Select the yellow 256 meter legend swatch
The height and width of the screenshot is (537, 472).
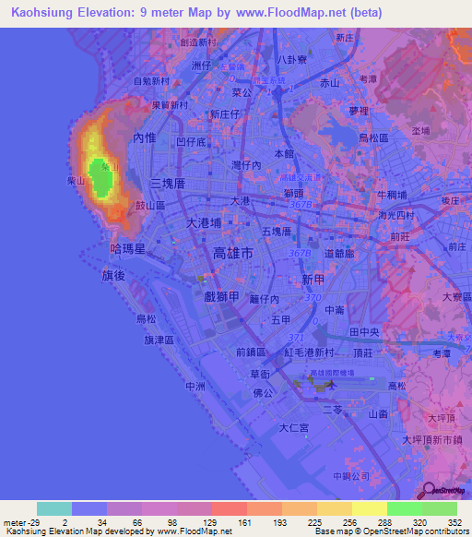(370, 508)
